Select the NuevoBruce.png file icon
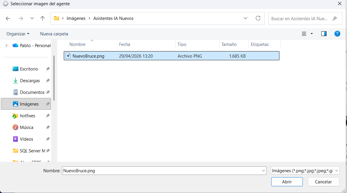 (68, 56)
